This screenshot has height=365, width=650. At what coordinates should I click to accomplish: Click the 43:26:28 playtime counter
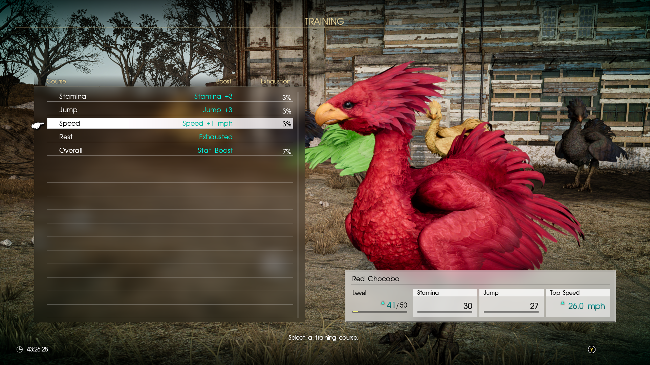(x=37, y=349)
